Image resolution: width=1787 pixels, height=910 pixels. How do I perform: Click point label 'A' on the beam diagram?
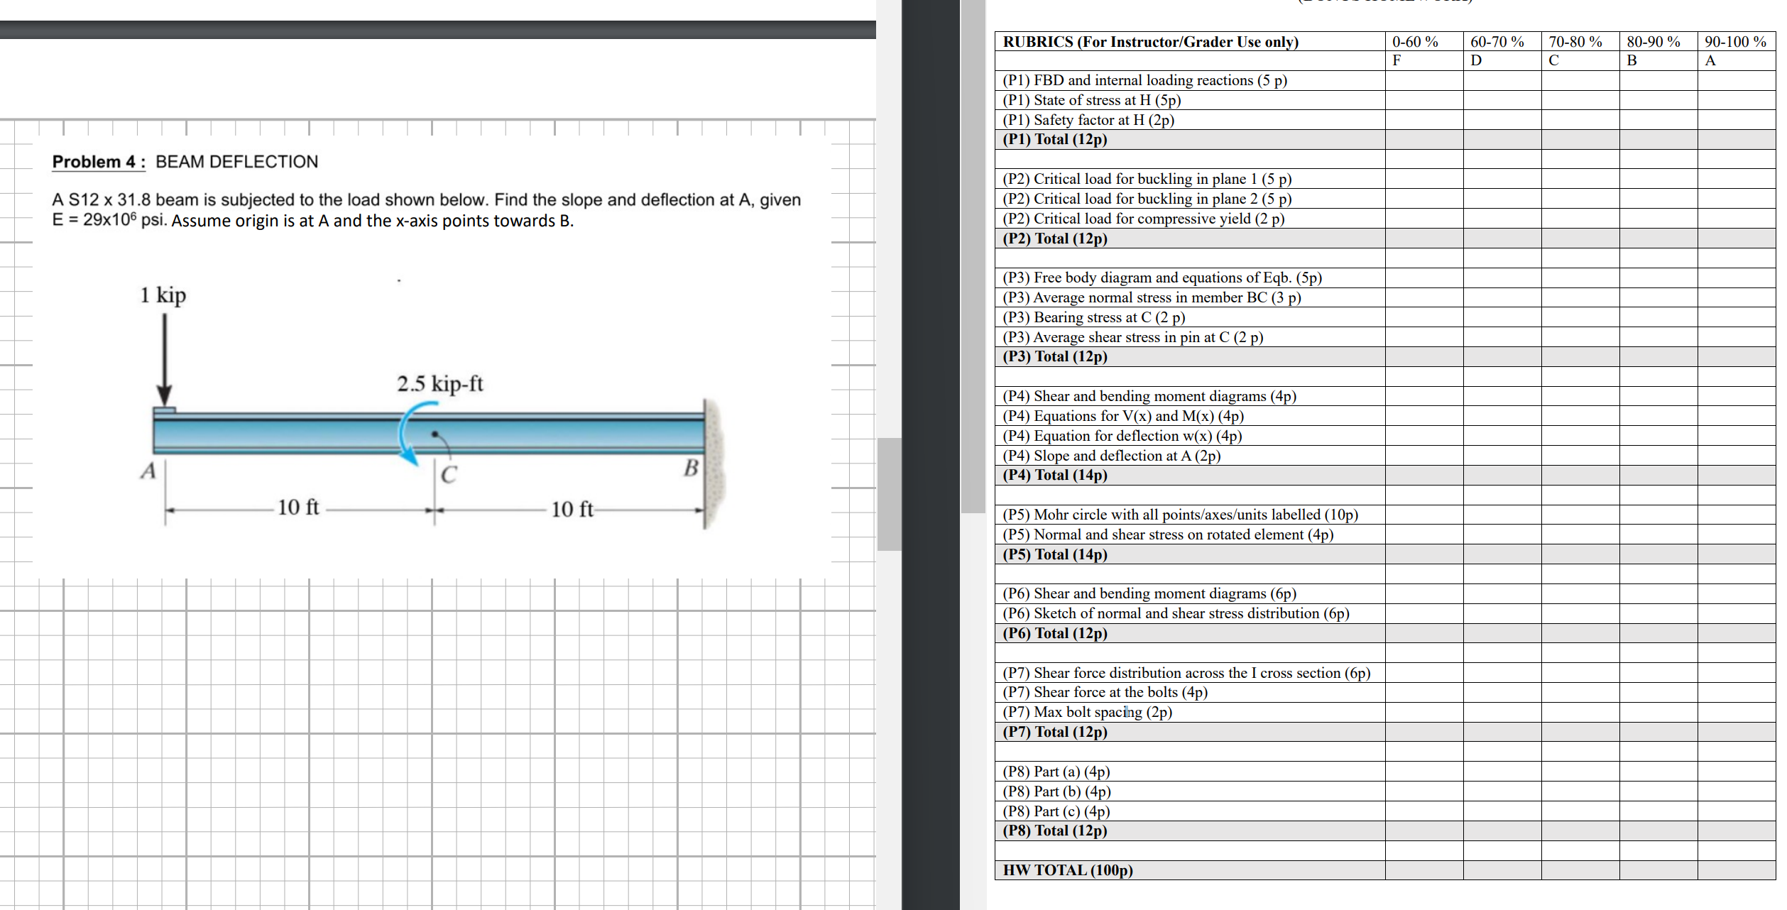click(x=148, y=471)
